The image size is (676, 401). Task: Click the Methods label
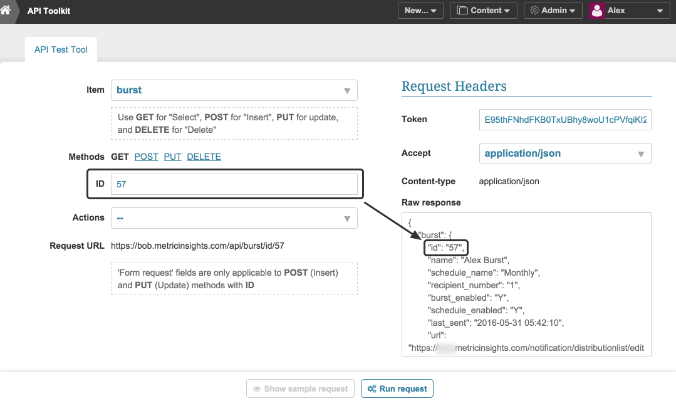pyautogui.click(x=86, y=157)
